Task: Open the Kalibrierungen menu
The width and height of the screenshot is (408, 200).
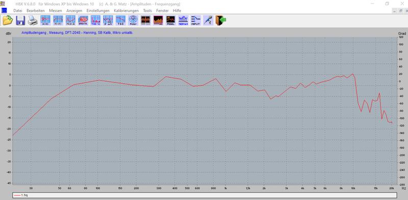Action: pos(126,11)
